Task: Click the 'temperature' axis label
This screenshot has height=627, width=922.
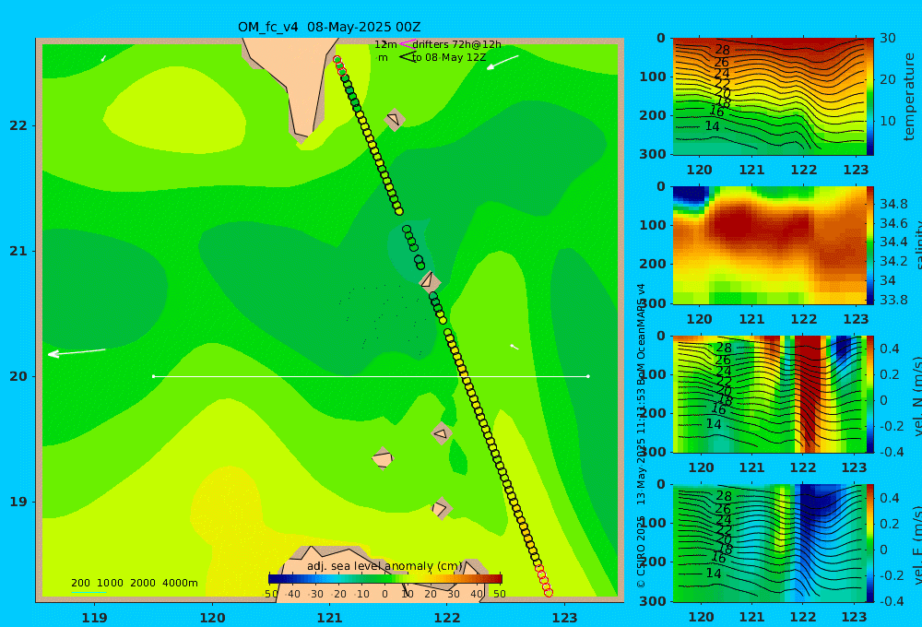Action: click(x=910, y=97)
